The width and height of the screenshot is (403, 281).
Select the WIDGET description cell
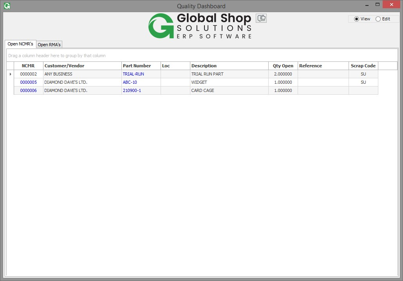pyautogui.click(x=229, y=82)
